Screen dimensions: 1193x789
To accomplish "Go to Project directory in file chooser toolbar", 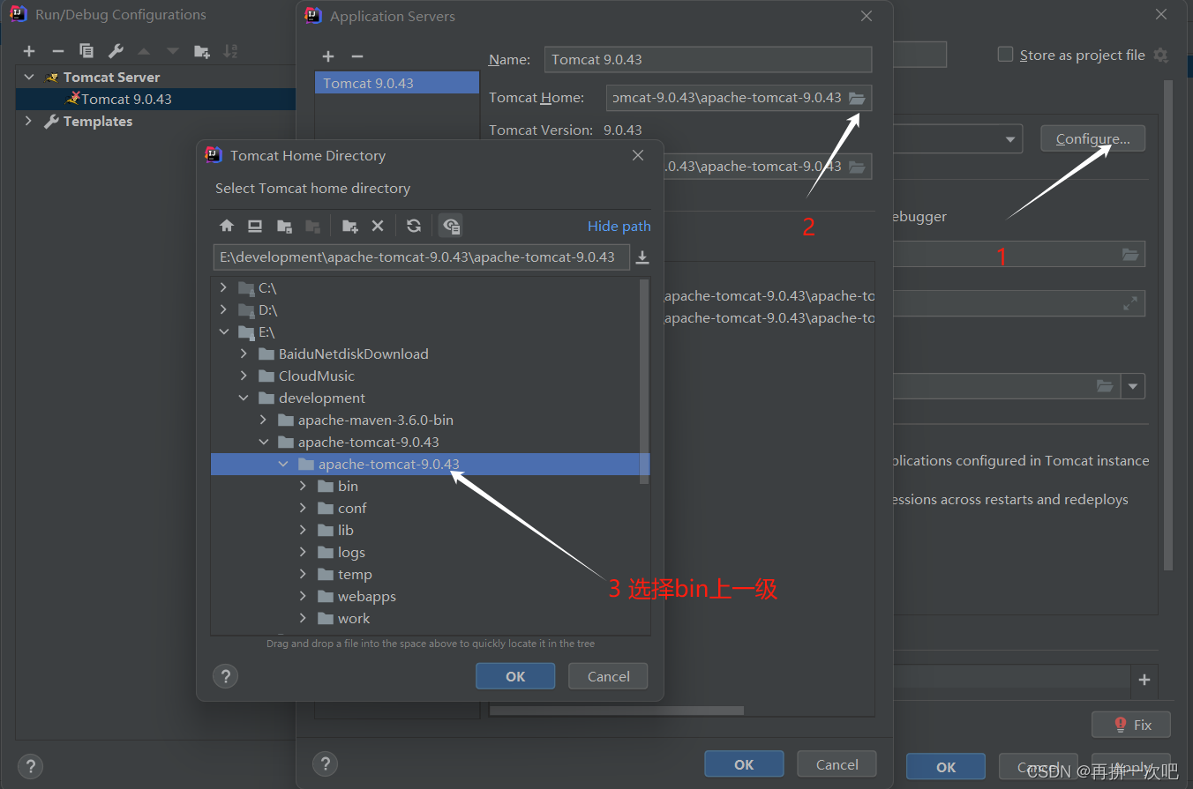I will click(x=284, y=226).
